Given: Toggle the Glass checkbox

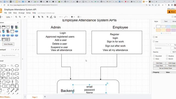Looking at the screenshot, I should (154, 59).
